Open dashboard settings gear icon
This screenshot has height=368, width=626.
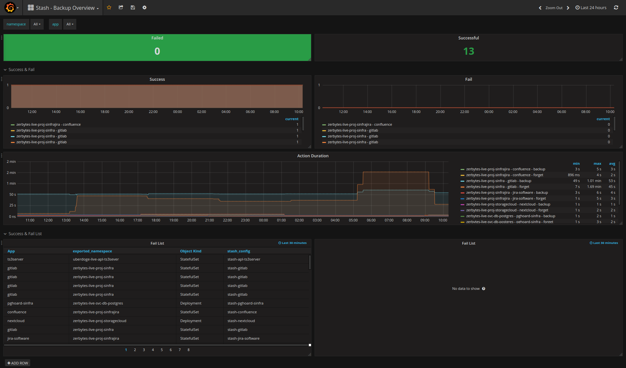144,7
